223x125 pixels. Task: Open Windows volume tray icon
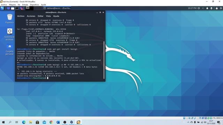point(205,122)
